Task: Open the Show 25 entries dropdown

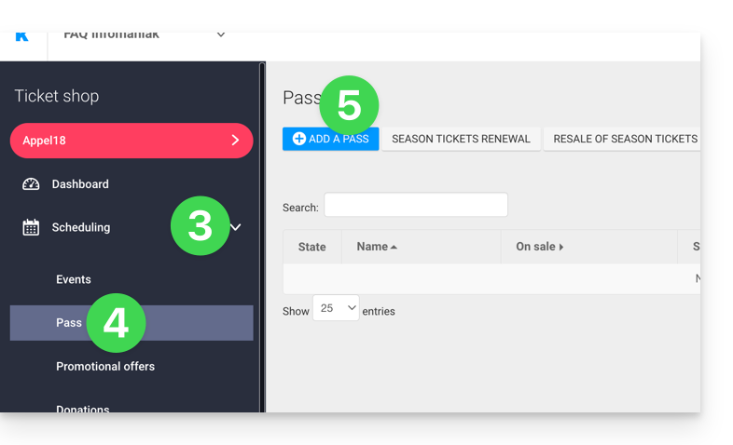Action: (336, 308)
